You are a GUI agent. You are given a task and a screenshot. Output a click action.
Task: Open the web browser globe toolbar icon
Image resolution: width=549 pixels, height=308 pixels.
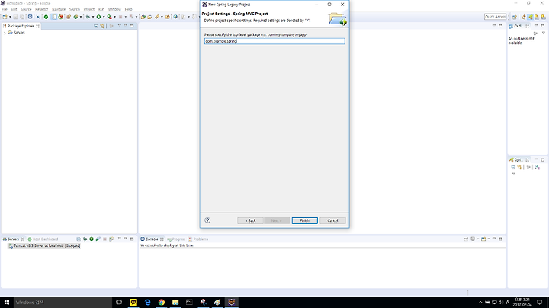point(175,17)
